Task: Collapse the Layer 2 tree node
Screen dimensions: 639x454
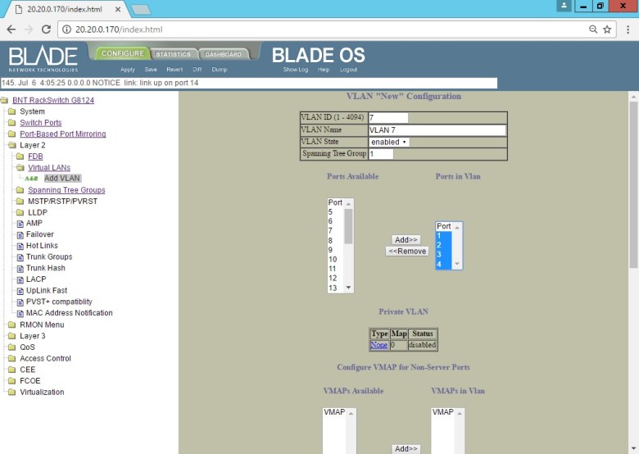Action: click(12, 145)
